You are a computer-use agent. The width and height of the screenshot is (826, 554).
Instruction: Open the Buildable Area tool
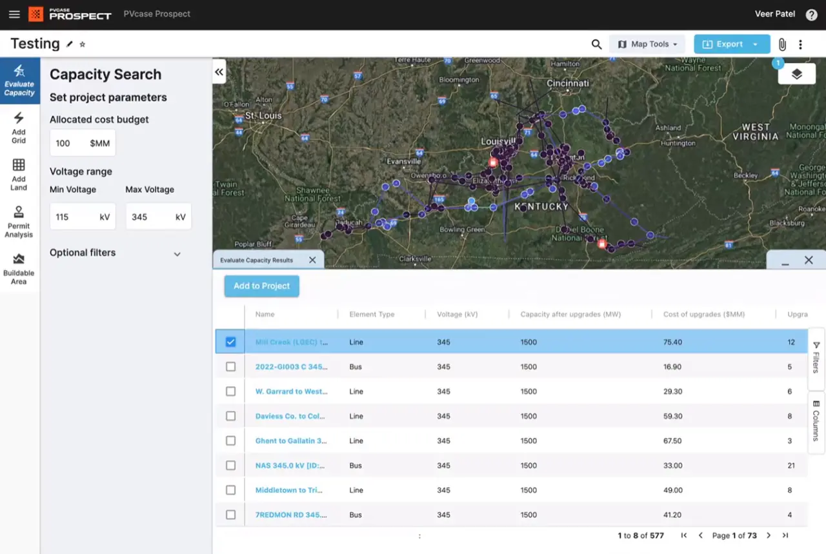pyautogui.click(x=19, y=268)
